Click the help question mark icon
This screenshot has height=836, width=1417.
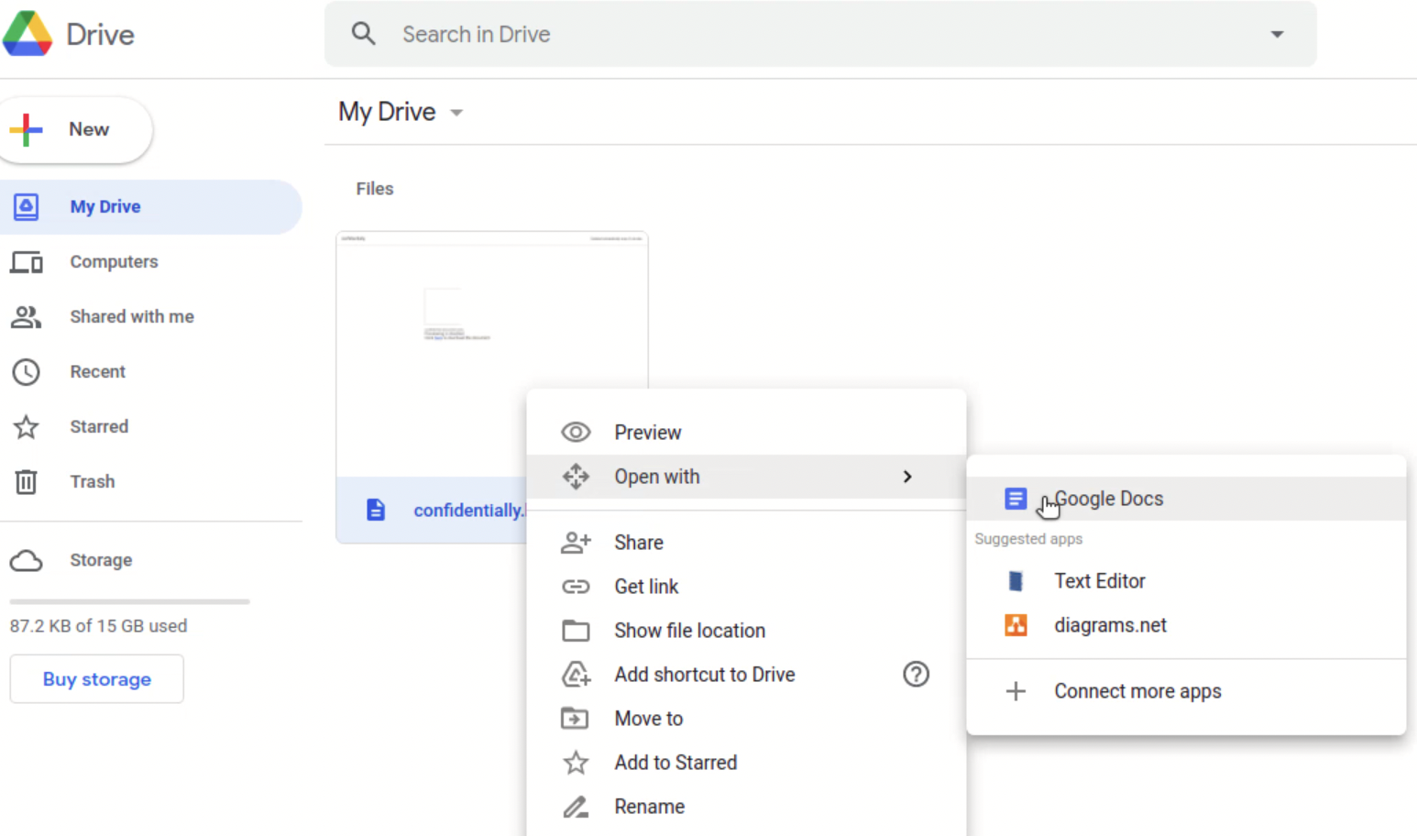tap(917, 675)
